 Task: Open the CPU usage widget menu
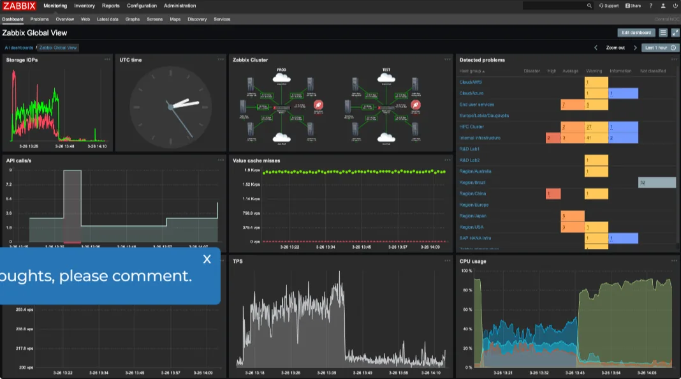[x=674, y=261]
